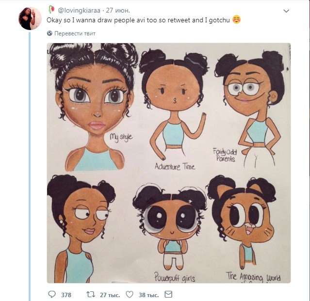Image resolution: width=310 pixels, height=301 pixels.
Task: Open the author's profile avatar photo
Action: coord(30,18)
